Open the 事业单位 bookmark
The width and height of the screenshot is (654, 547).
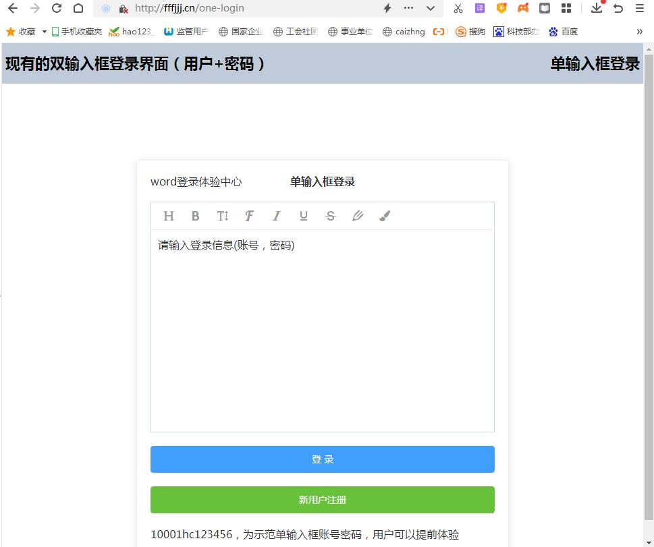coord(350,31)
